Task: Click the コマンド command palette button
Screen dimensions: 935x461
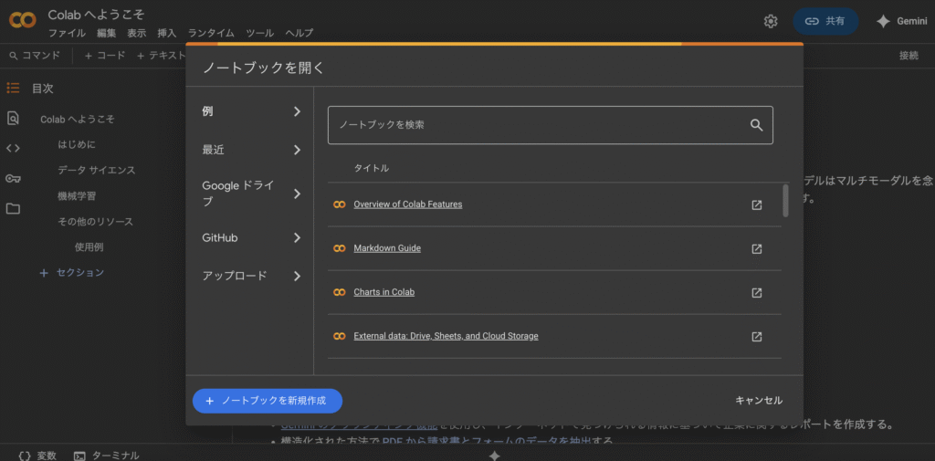Action: click(35, 56)
